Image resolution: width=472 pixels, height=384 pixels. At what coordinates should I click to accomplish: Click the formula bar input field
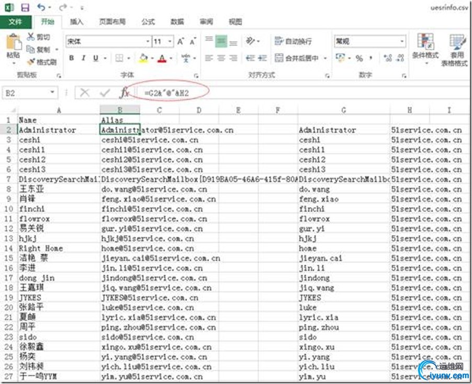click(304, 93)
